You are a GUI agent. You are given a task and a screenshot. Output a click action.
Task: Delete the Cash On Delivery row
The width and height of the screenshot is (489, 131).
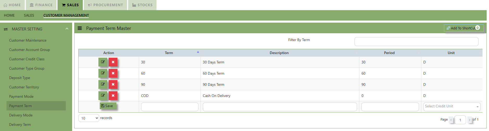pos(113,96)
